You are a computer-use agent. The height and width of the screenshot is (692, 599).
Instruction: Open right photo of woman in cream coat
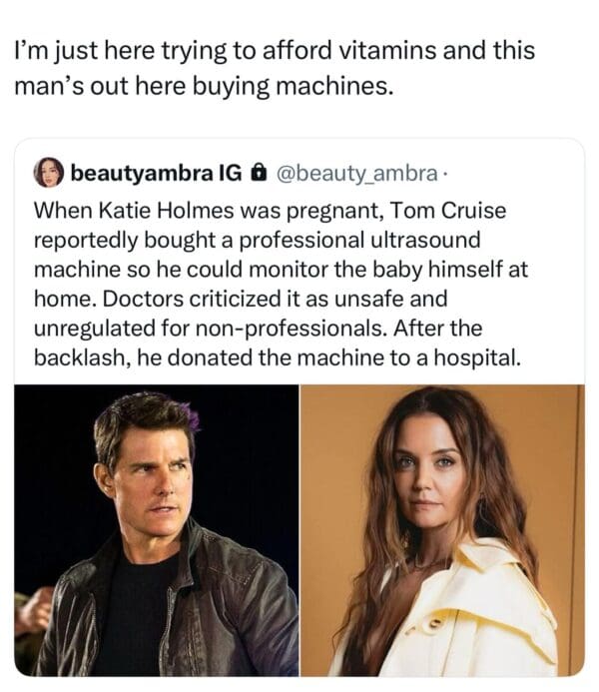coord(442,529)
